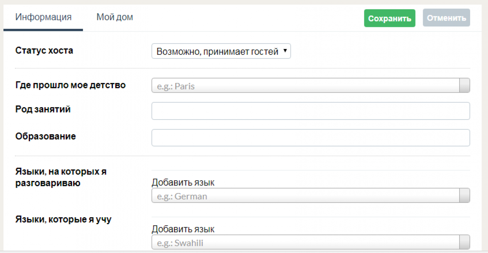The width and height of the screenshot is (488, 253).
Task: Open the Статус хоста dropdown
Action: click(x=221, y=51)
